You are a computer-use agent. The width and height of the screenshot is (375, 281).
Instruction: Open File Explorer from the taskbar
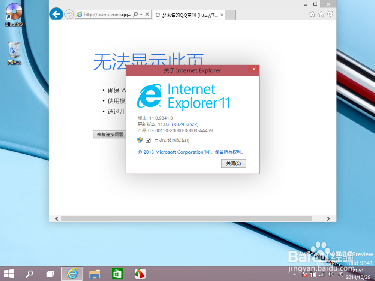click(x=94, y=274)
